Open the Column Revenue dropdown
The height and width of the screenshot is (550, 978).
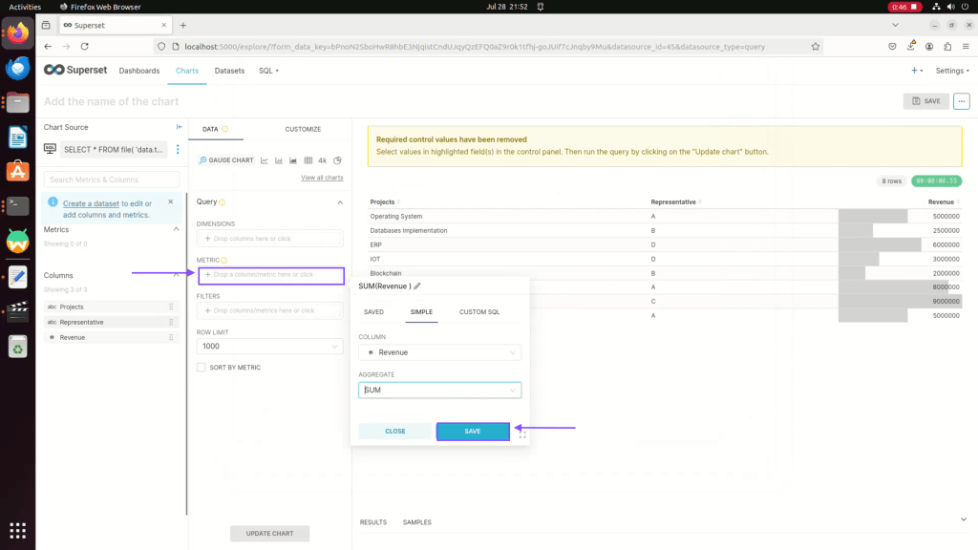(x=439, y=352)
